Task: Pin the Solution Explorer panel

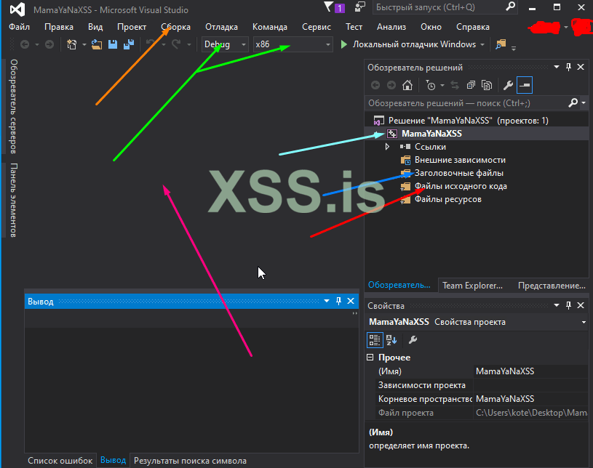Action: pos(568,68)
